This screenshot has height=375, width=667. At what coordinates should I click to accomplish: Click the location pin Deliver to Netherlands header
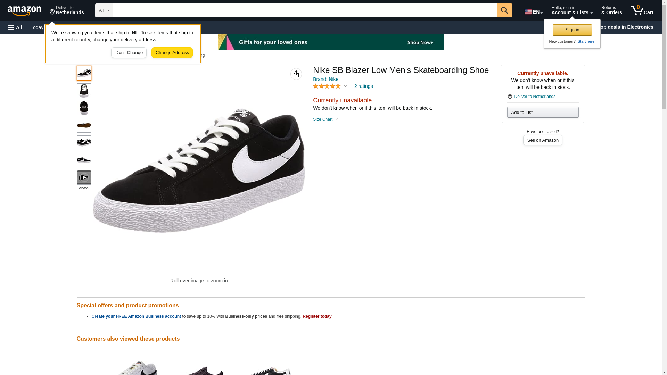tap(67, 10)
